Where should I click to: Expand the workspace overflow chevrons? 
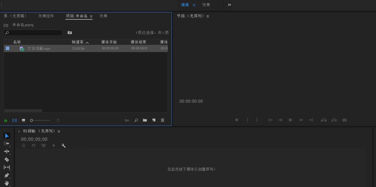click(229, 5)
